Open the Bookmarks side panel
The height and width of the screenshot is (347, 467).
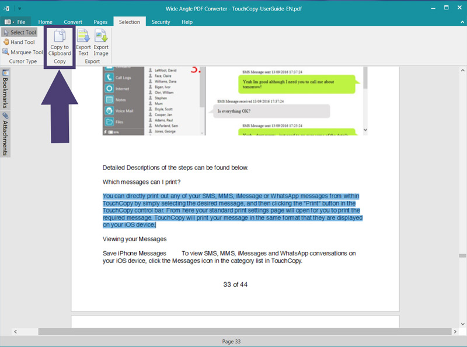[x=5, y=89]
